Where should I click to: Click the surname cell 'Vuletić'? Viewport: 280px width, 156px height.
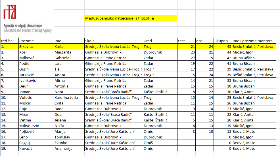click(36, 97)
